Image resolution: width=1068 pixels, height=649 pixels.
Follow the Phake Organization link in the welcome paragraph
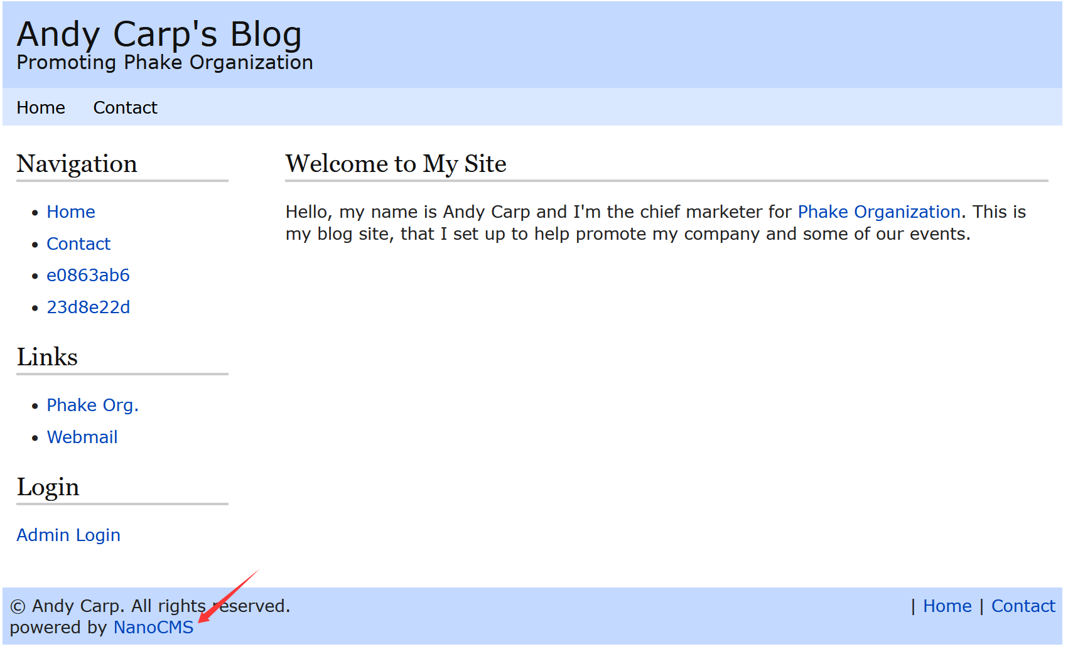(x=879, y=212)
